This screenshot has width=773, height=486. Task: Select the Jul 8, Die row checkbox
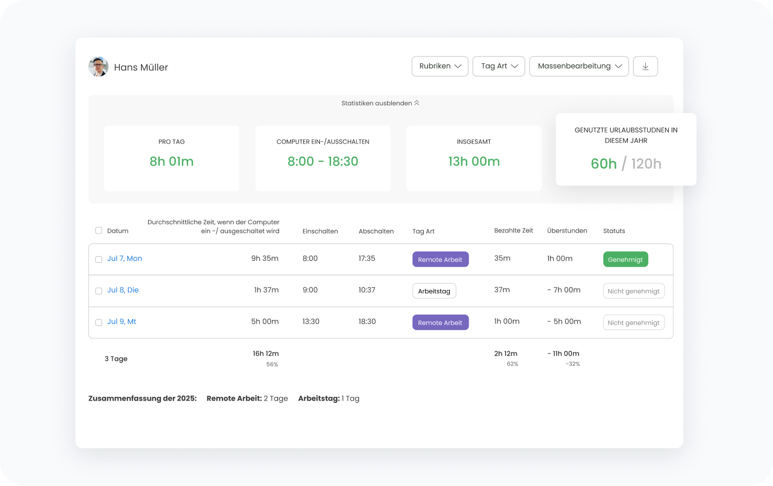98,291
